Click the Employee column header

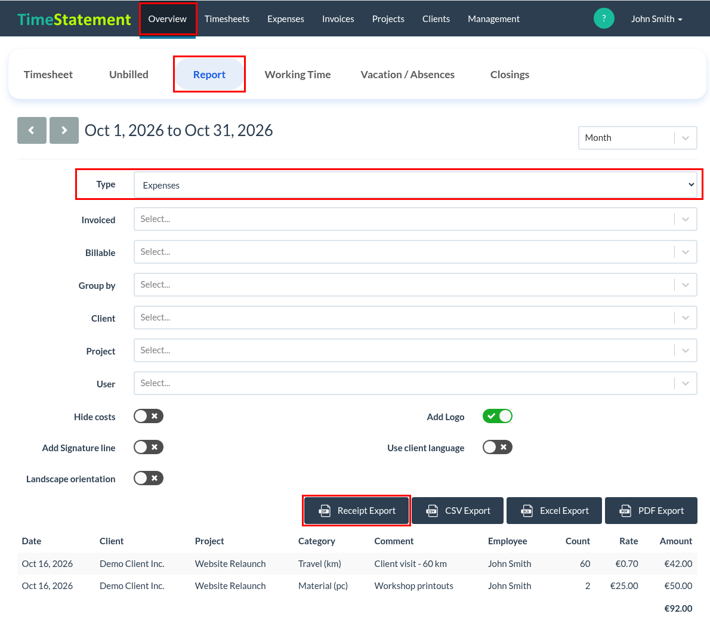(x=508, y=541)
